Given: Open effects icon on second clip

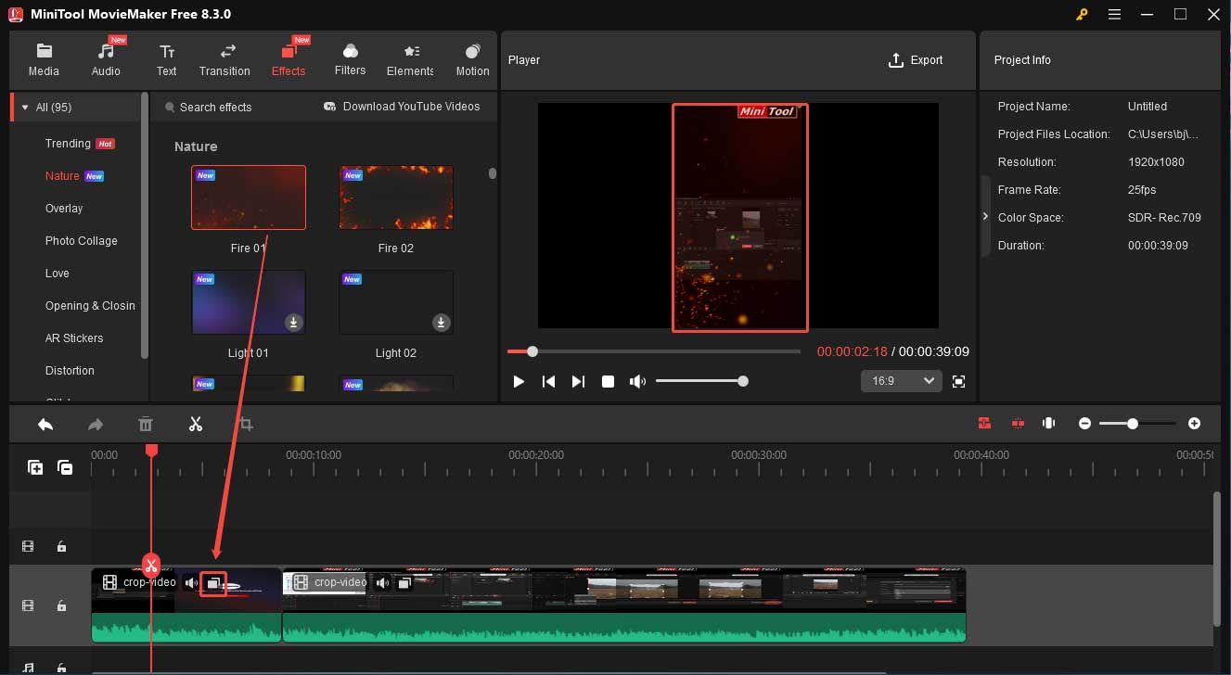Looking at the screenshot, I should click(x=404, y=583).
